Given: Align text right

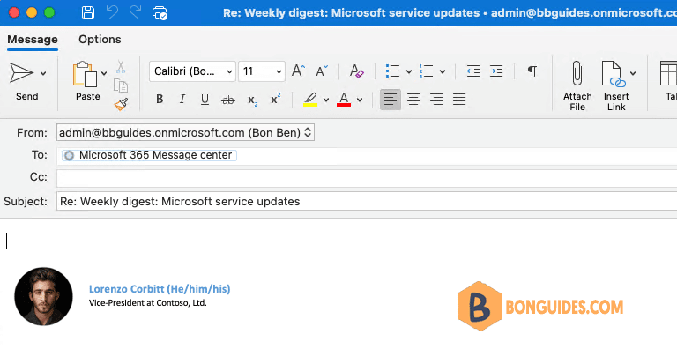Looking at the screenshot, I should pos(436,100).
